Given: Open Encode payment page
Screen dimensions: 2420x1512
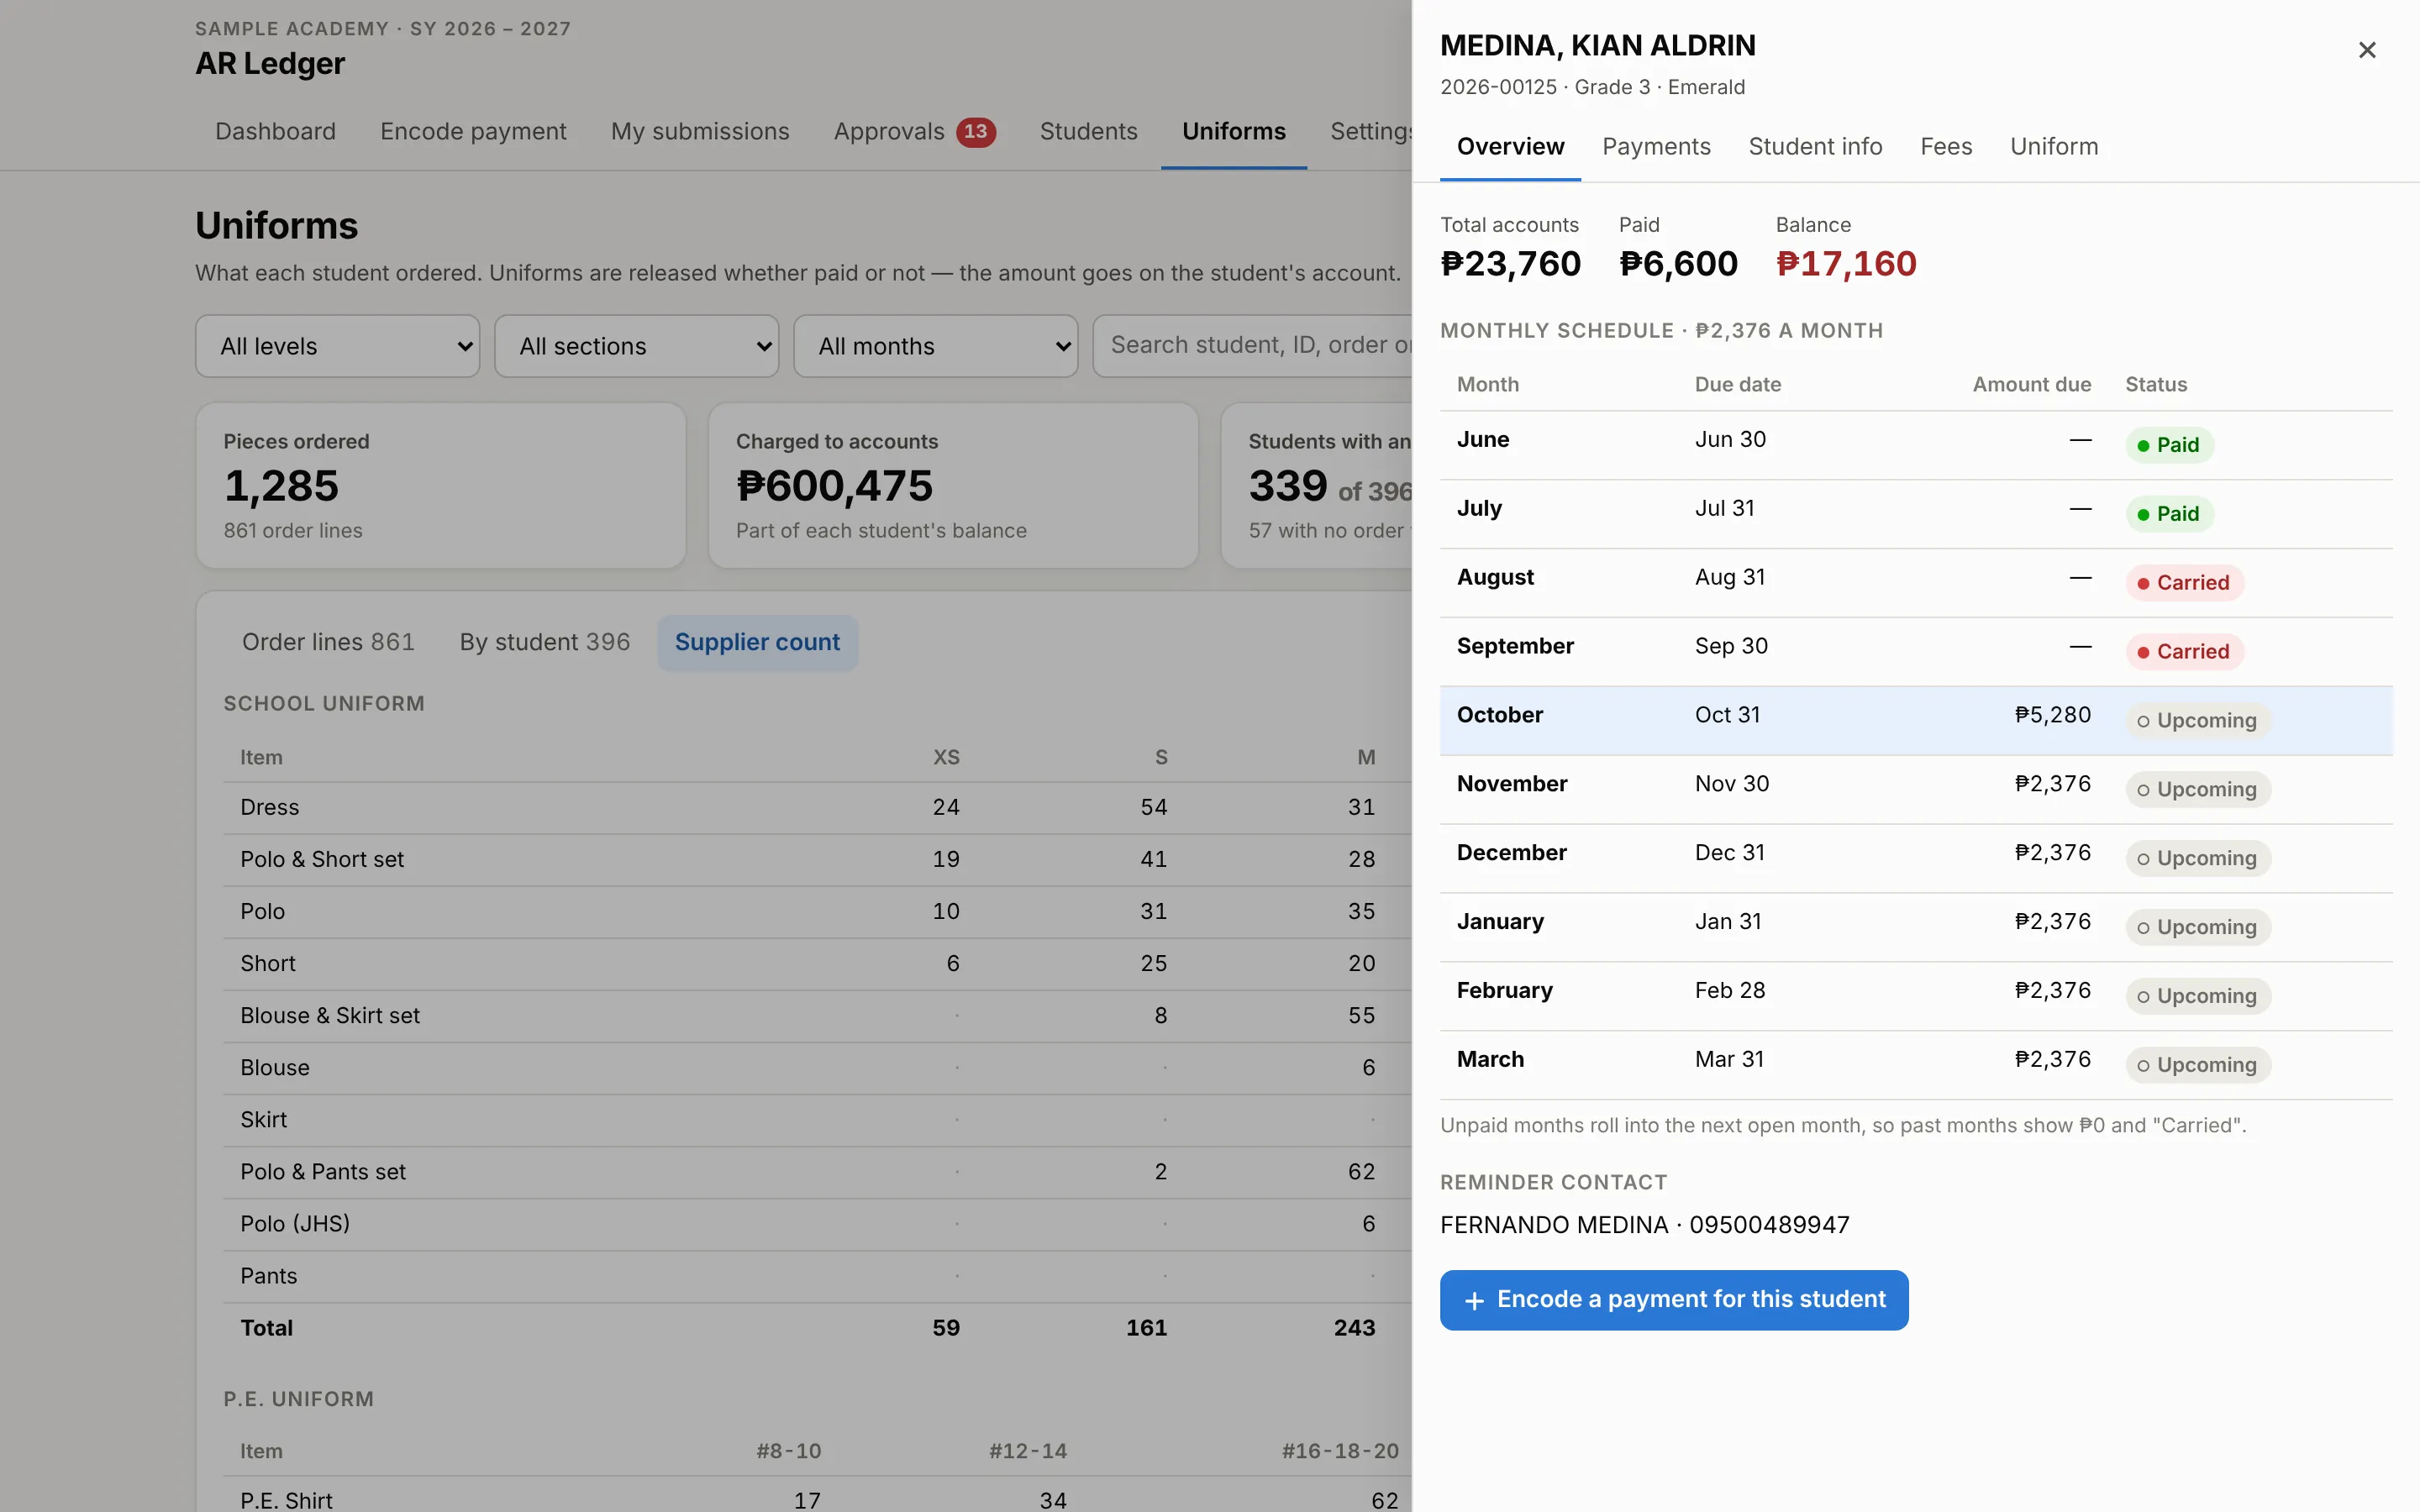Looking at the screenshot, I should point(473,132).
